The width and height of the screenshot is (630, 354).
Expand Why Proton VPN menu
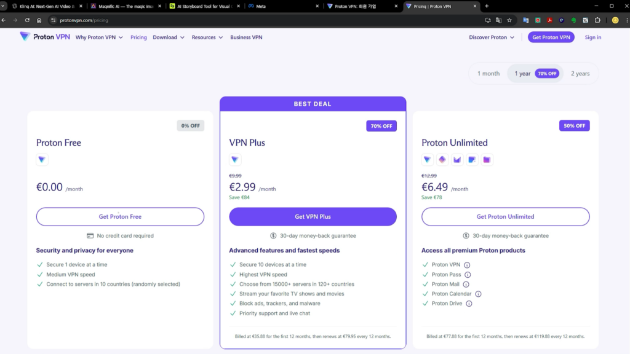pyautogui.click(x=99, y=37)
